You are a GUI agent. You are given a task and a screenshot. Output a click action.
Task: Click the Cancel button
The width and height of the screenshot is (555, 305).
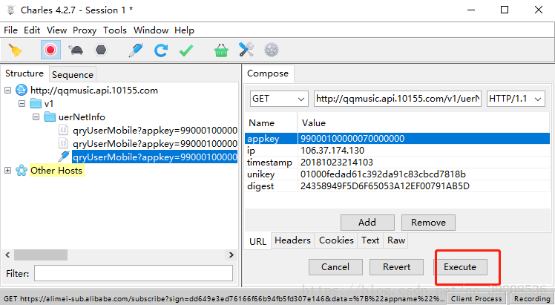click(x=335, y=267)
